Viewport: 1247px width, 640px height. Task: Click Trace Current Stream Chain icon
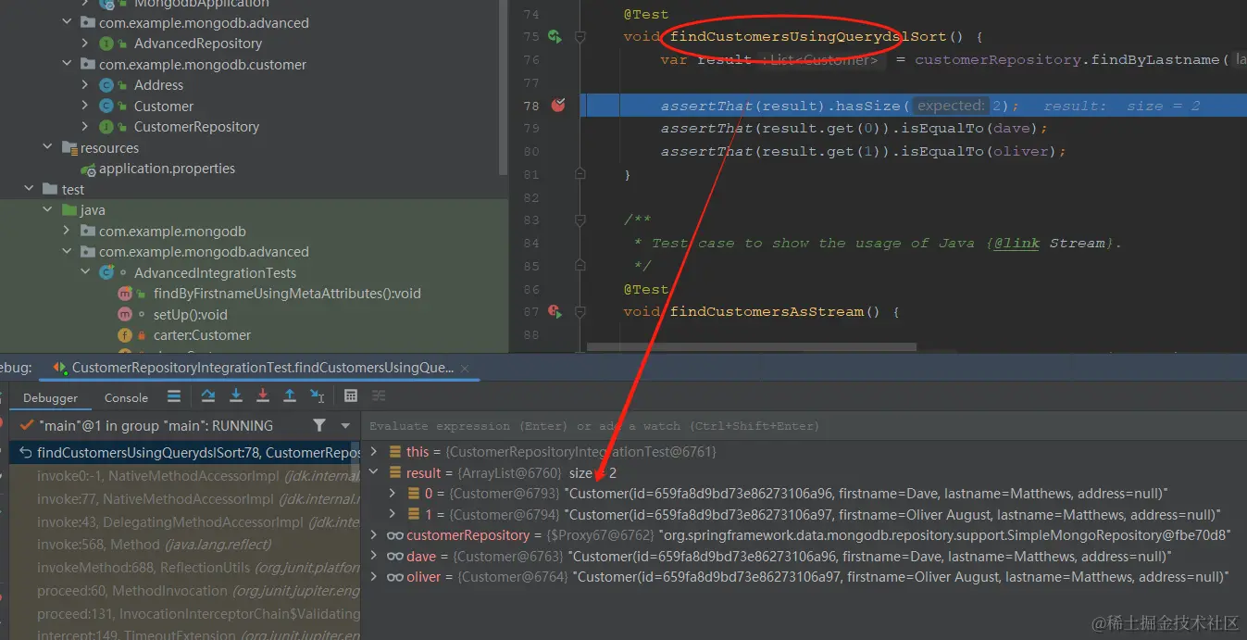click(x=379, y=396)
